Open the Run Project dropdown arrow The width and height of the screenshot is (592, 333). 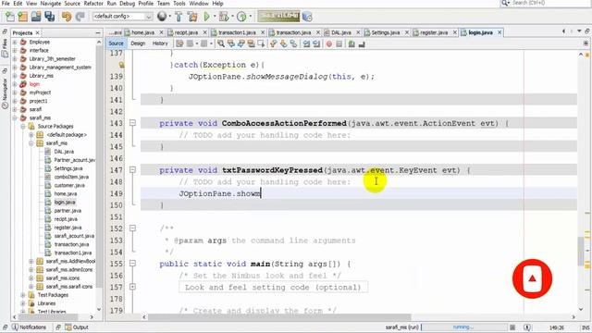tap(214, 17)
